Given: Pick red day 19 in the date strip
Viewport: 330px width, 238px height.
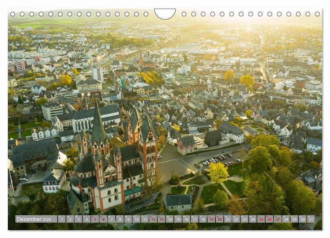Looking at the screenshot, I should pyautogui.click(x=211, y=219).
